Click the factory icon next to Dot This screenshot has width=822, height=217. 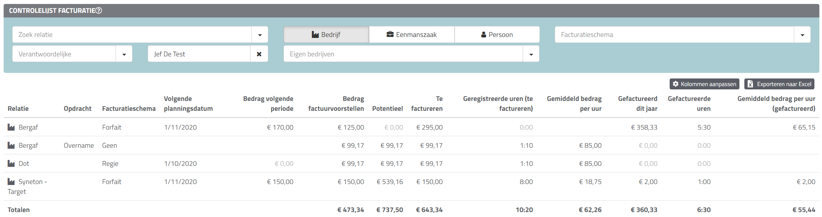pos(11,164)
